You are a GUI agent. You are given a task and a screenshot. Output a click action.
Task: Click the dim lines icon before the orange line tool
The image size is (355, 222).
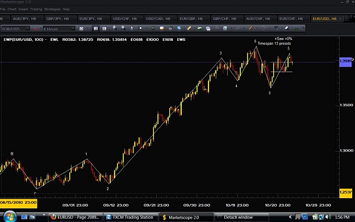[x=238, y=28]
